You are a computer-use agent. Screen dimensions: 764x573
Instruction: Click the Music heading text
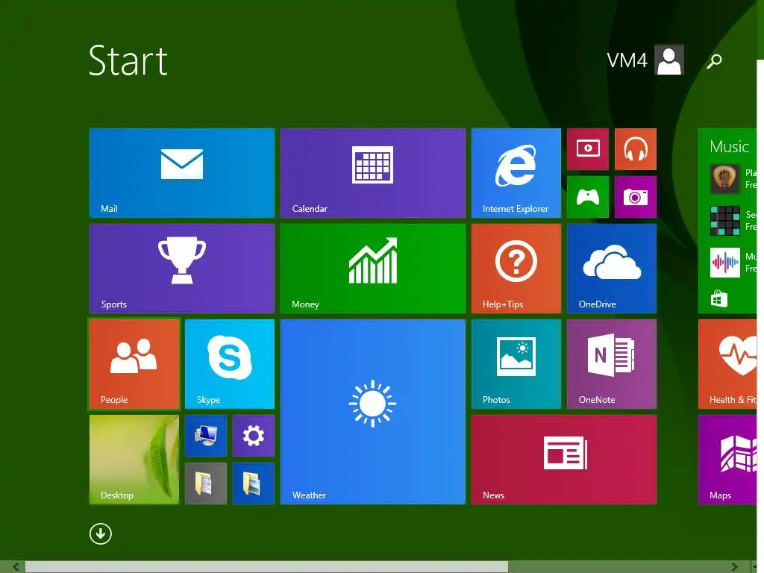(x=729, y=147)
